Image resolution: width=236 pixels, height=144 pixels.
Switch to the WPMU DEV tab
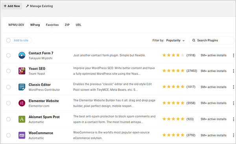(x=16, y=25)
